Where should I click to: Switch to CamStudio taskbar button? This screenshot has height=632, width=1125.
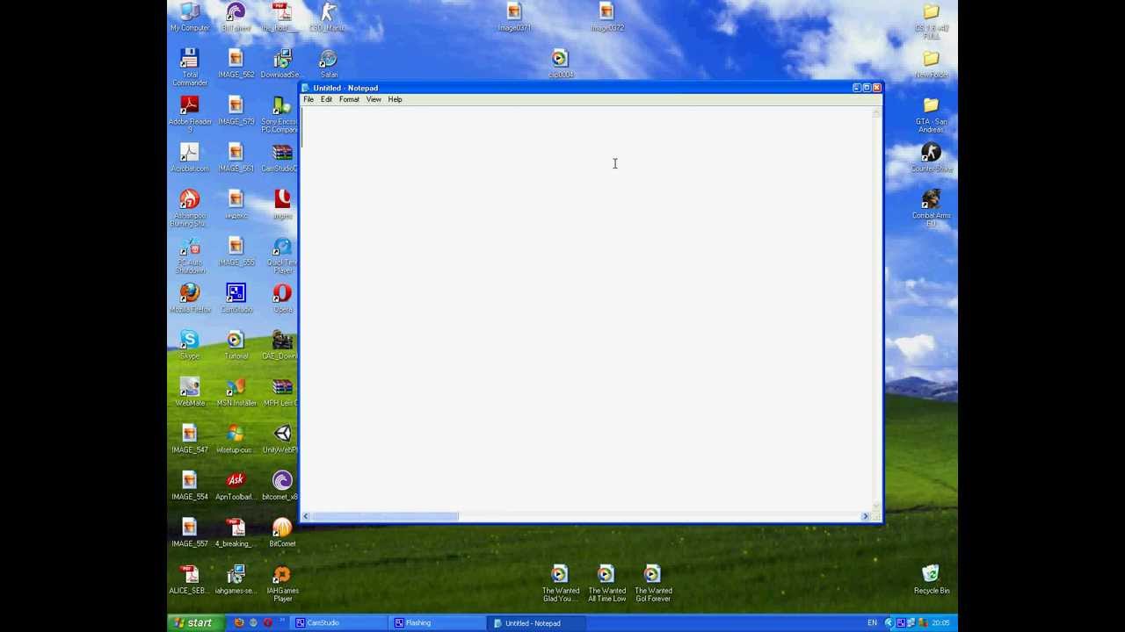click(x=338, y=623)
